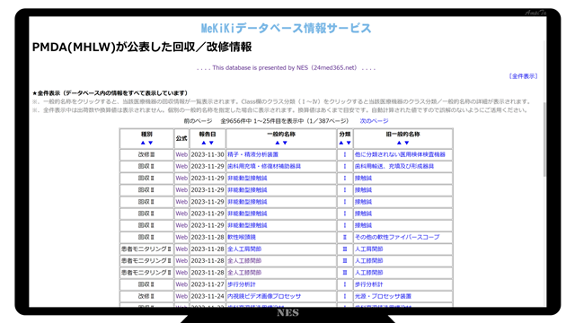
Task: Open 他に分類されない医用検体検査機器 link
Action: click(x=400, y=154)
